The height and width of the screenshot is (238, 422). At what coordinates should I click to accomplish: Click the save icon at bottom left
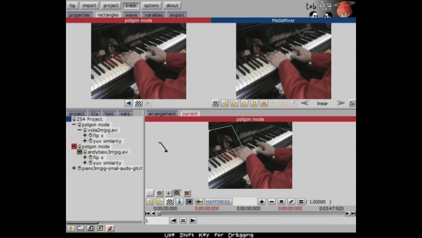coord(90,228)
